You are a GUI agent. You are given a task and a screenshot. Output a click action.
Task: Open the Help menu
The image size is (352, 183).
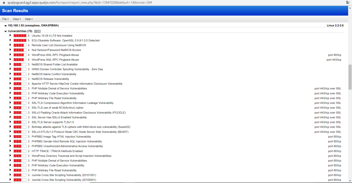pyautogui.click(x=28, y=19)
